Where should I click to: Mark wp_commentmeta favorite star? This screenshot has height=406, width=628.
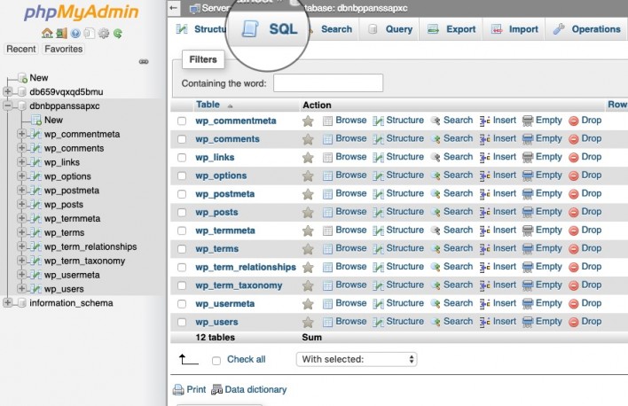[308, 121]
